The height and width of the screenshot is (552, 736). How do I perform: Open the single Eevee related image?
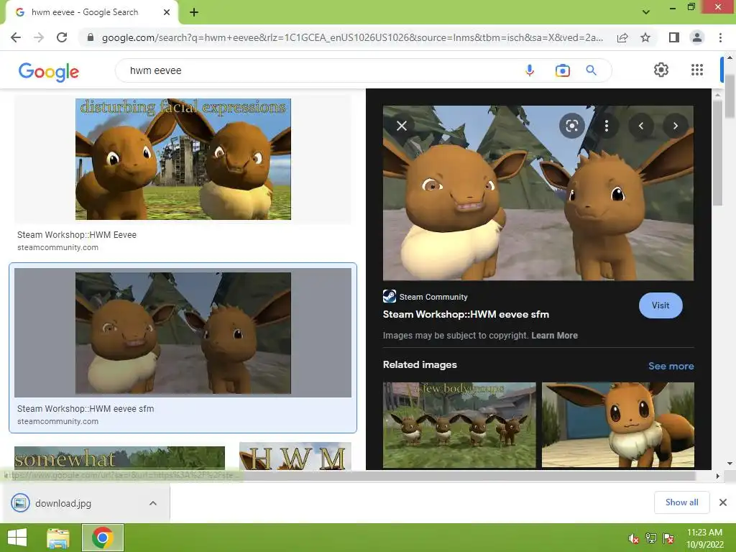click(x=617, y=425)
